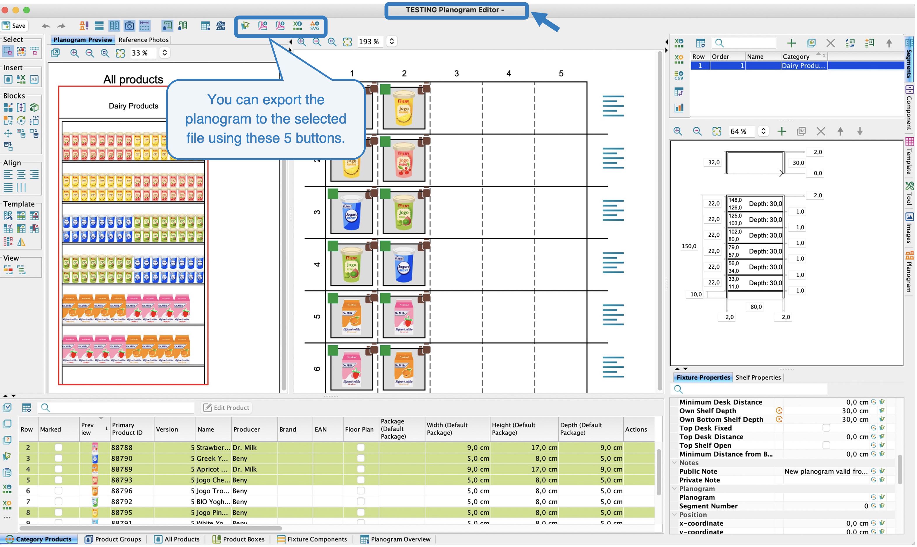Image resolution: width=917 pixels, height=547 pixels.
Task: Click the camera snapshot icon in top toolbar
Action: (129, 25)
